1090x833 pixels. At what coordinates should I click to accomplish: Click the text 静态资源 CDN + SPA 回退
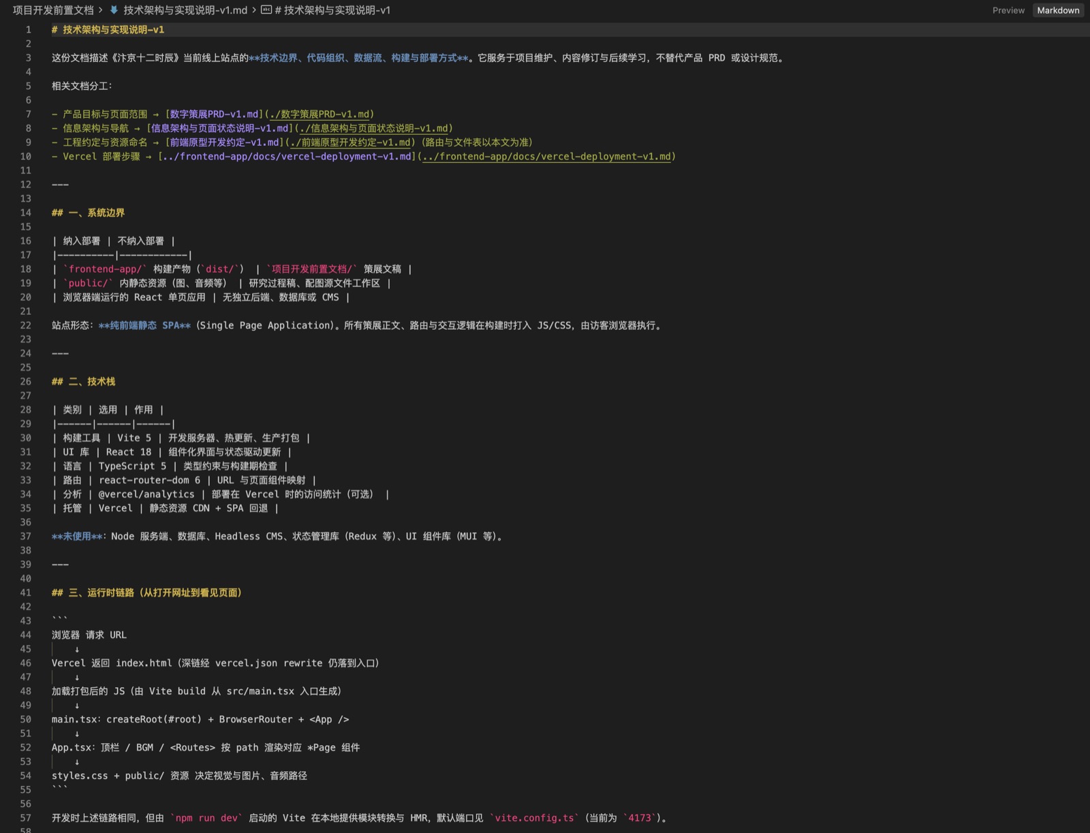(x=208, y=509)
